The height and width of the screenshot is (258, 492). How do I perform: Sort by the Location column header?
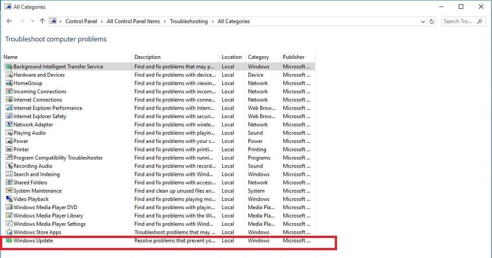[x=232, y=57]
